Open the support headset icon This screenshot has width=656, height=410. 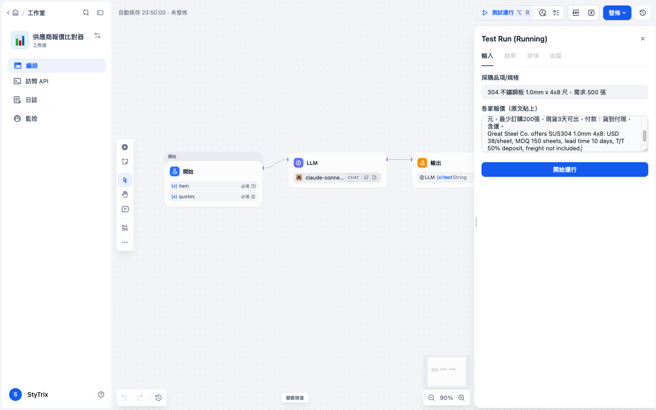pos(86,13)
